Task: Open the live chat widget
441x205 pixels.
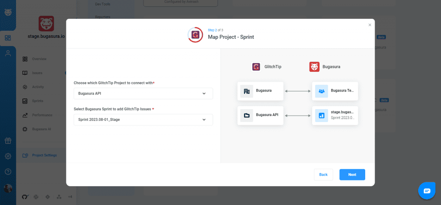Action: 427,191
